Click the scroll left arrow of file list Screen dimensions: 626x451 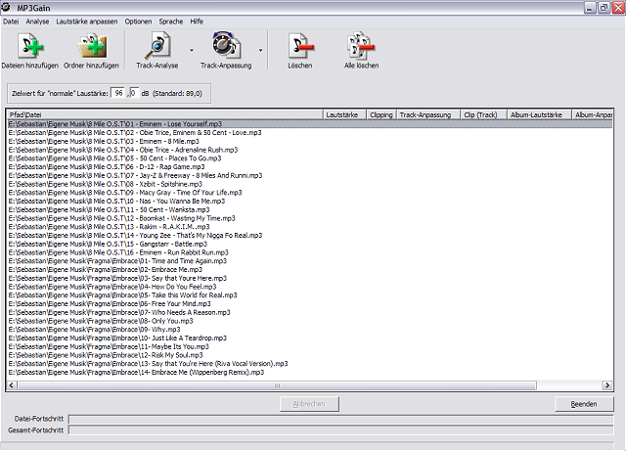[x=12, y=385]
